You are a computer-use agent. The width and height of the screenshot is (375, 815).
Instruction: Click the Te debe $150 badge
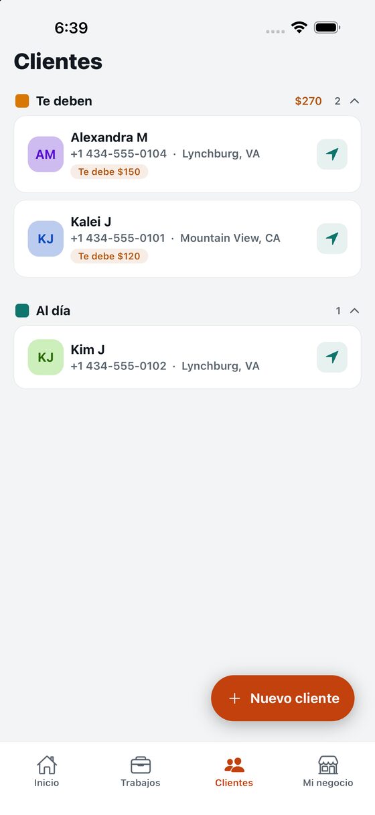109,172
